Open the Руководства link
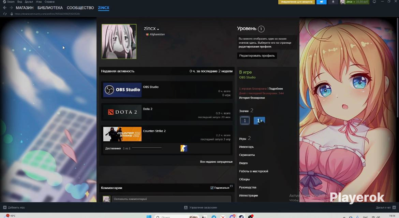 click(x=248, y=187)
